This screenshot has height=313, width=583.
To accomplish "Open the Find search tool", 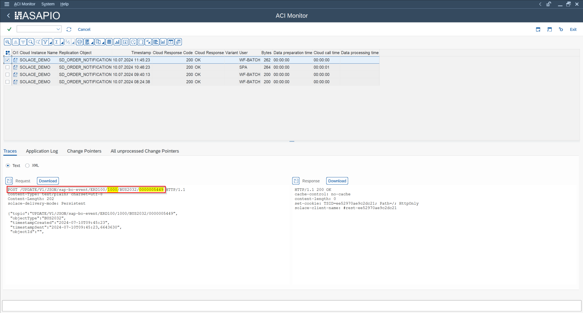I will tap(31, 42).
